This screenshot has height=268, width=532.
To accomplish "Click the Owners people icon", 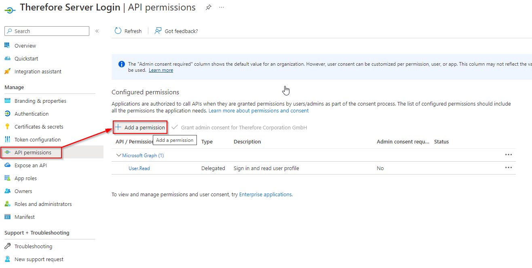I will coord(7,191).
